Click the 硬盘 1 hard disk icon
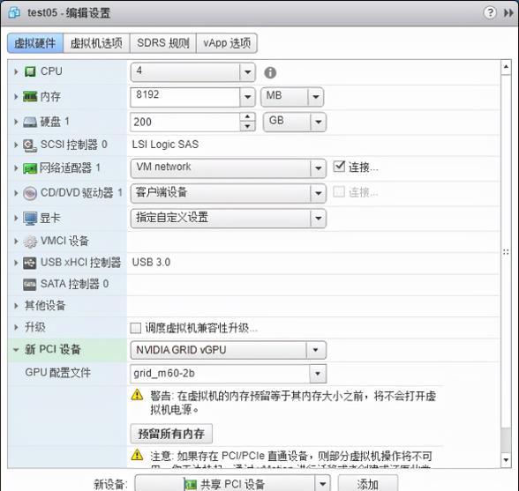The image size is (519, 491). point(30,122)
